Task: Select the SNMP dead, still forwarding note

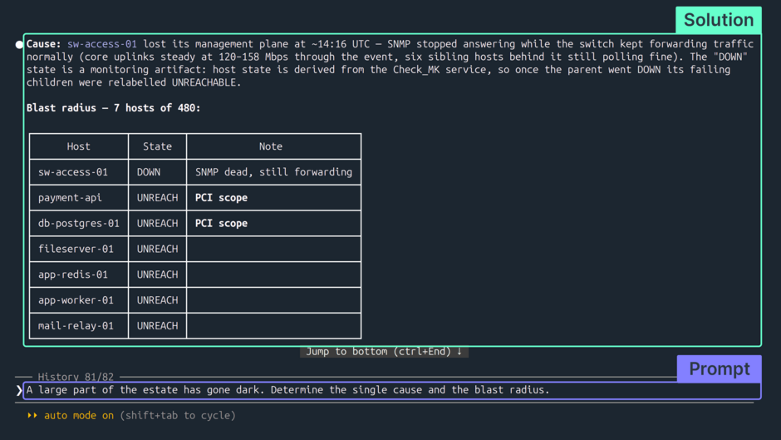Action: tap(273, 172)
